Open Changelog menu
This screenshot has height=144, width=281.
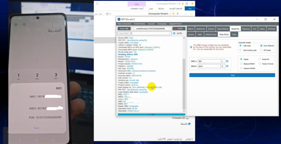click(162, 24)
